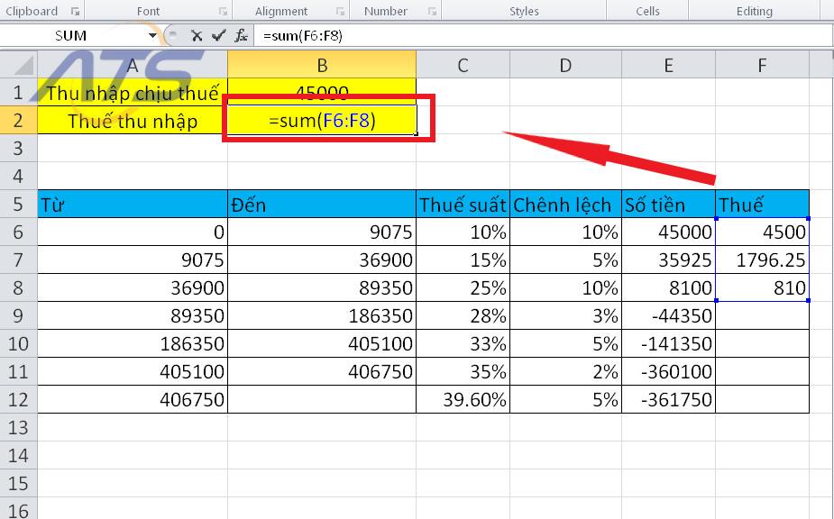Launch the Alignment settings dialog launcher
The height and width of the screenshot is (519, 834).
coord(339,12)
